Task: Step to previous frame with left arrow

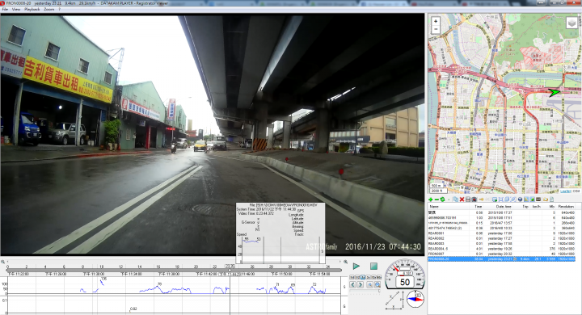Action: coord(352,284)
